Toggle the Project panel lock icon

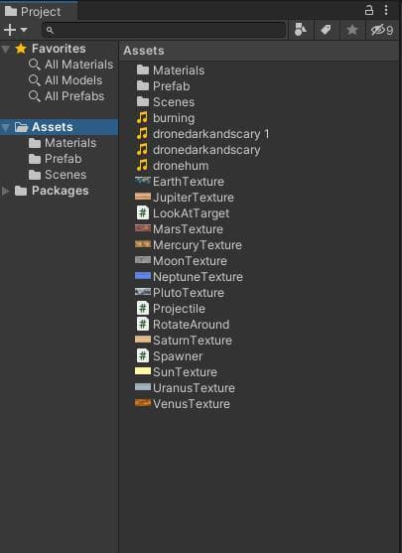(x=369, y=10)
